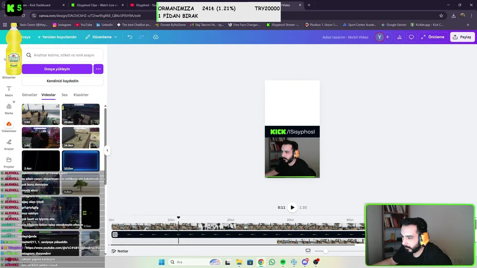Open File Explorer from the taskbar
Screen dimensions: 477x268
point(239,262)
